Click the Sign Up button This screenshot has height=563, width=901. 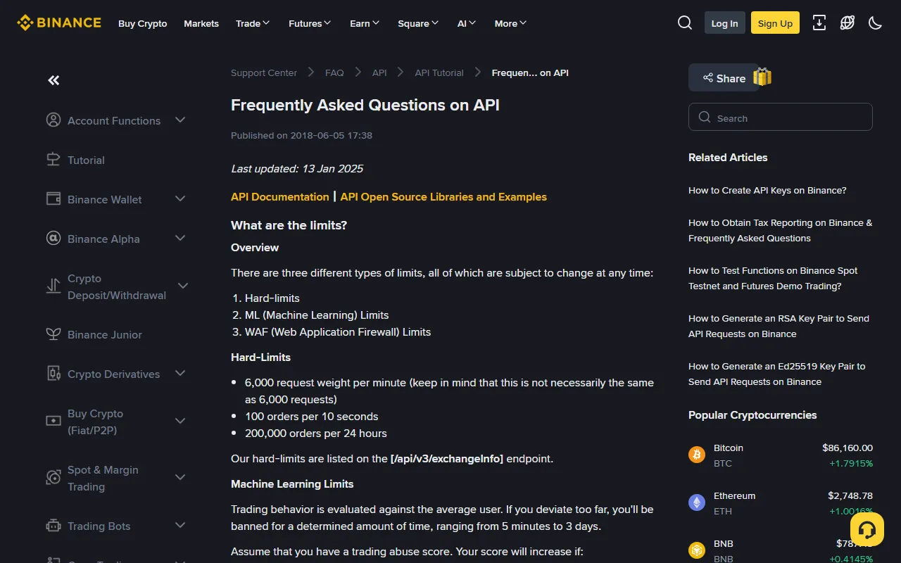tap(775, 23)
